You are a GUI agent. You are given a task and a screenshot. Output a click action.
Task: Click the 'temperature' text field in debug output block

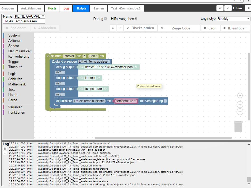click(x=93, y=89)
